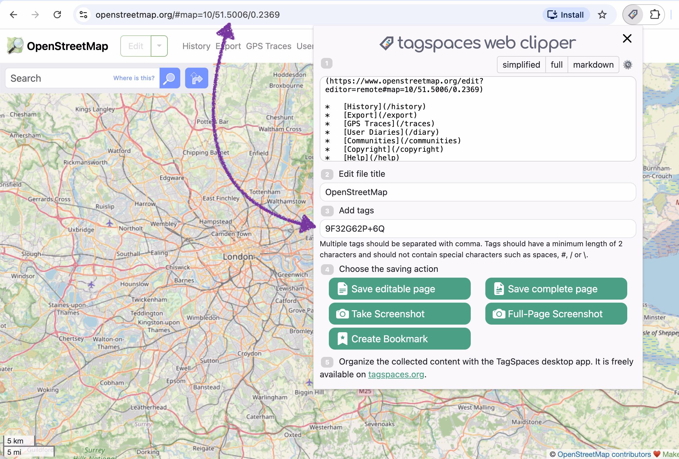Click the tags field containing 9F32G62P+6Q
This screenshot has width=679, height=459.
coord(478,229)
